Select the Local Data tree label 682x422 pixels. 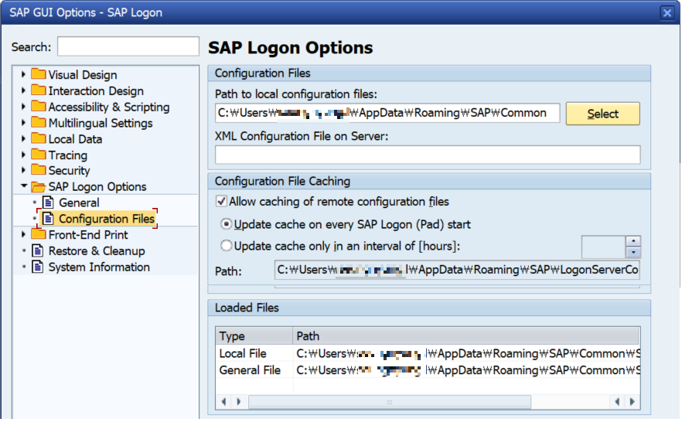pyautogui.click(x=75, y=139)
